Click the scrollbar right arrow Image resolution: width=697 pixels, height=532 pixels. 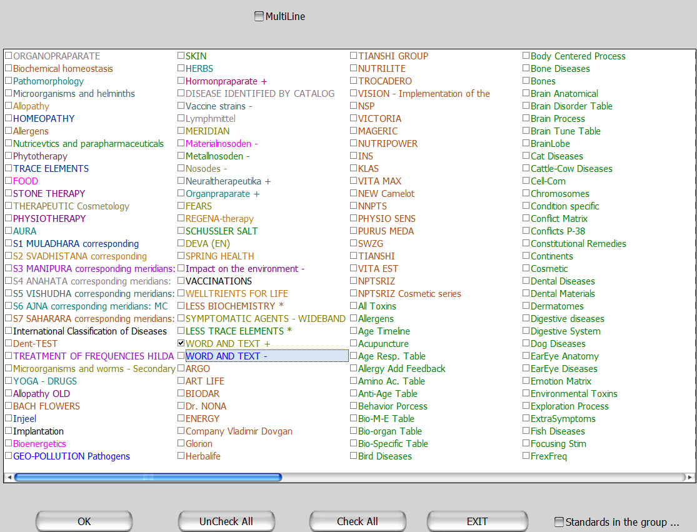(689, 478)
